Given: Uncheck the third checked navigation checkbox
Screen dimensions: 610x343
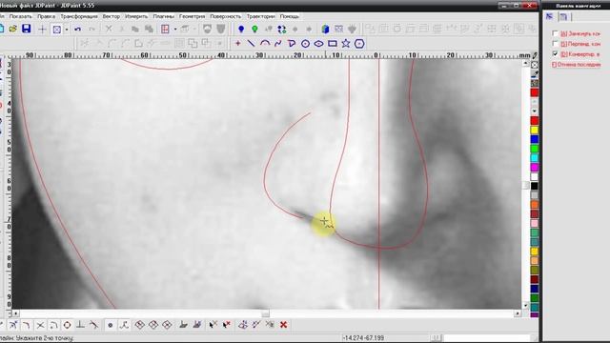Looking at the screenshot, I should [555, 53].
